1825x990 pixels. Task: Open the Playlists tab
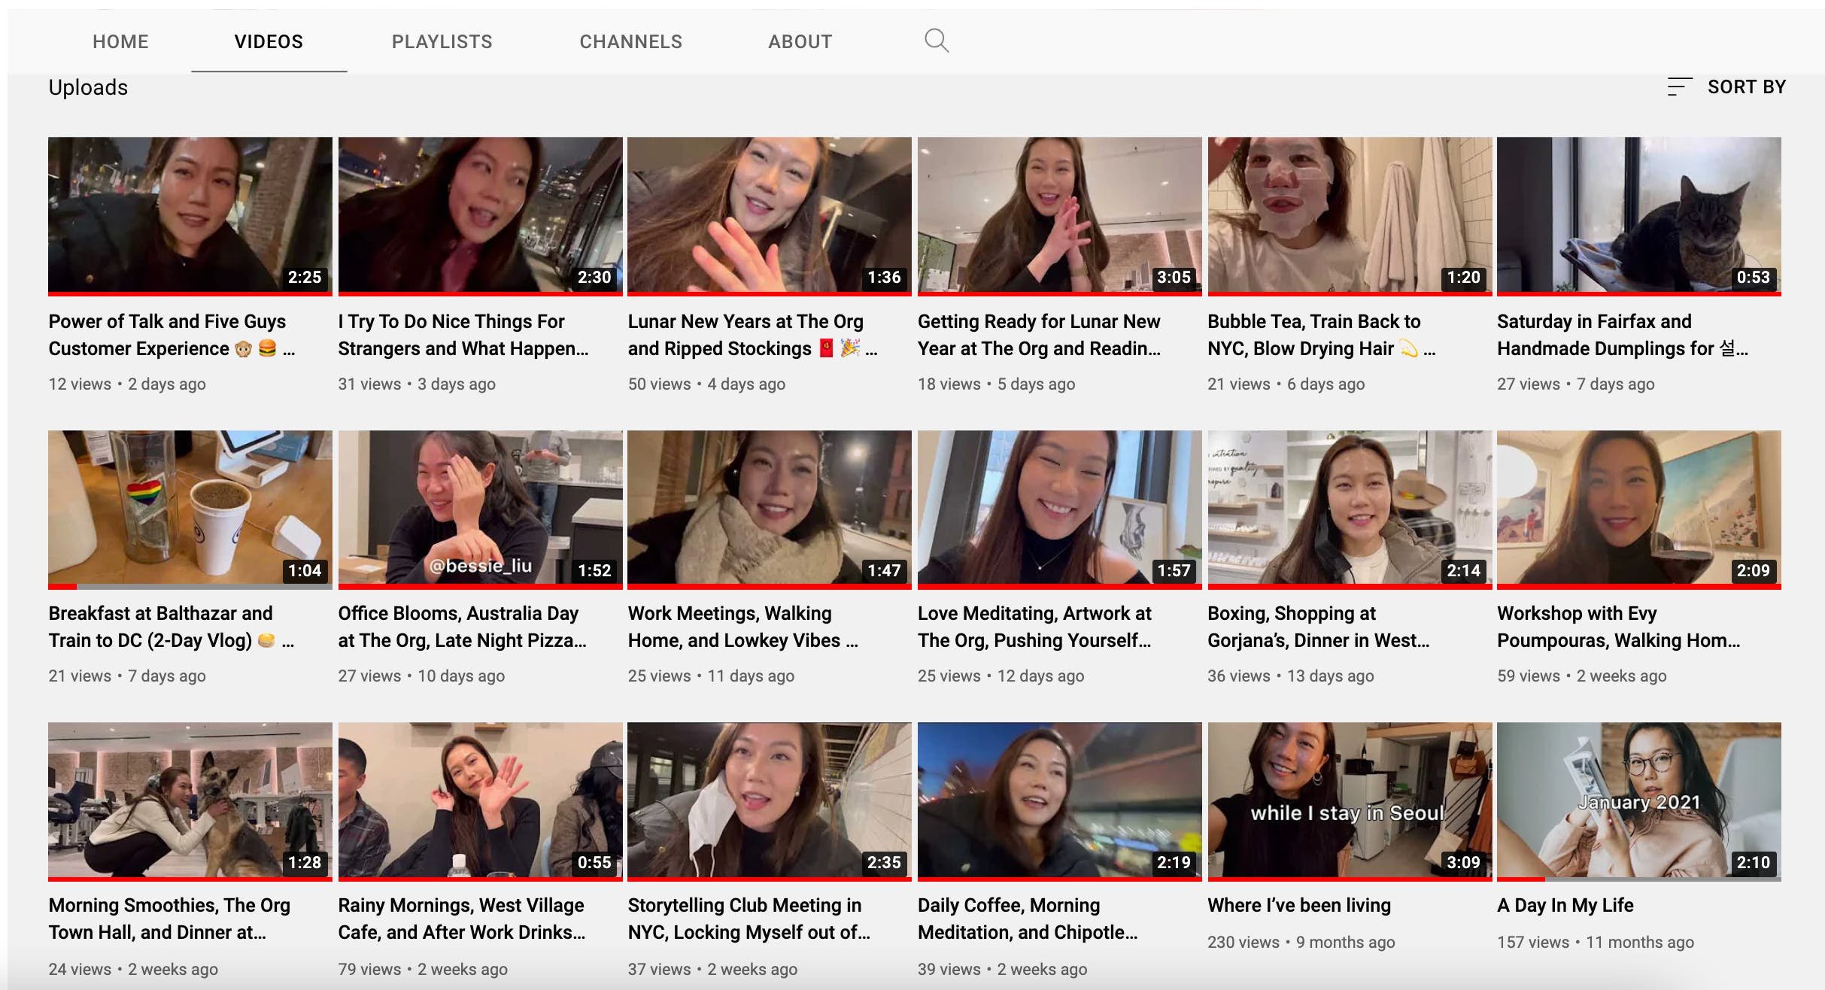(x=442, y=41)
